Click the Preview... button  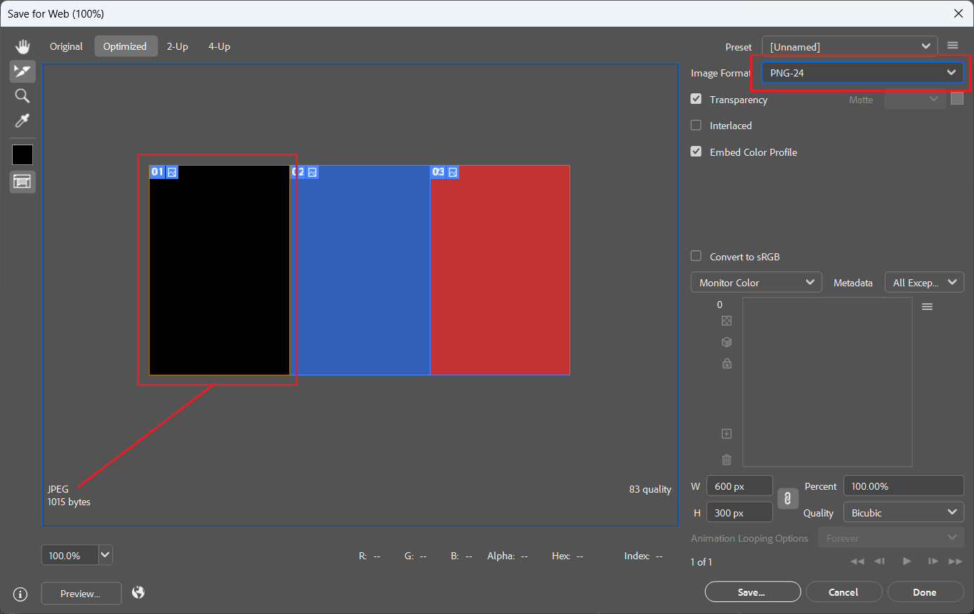pos(81,593)
